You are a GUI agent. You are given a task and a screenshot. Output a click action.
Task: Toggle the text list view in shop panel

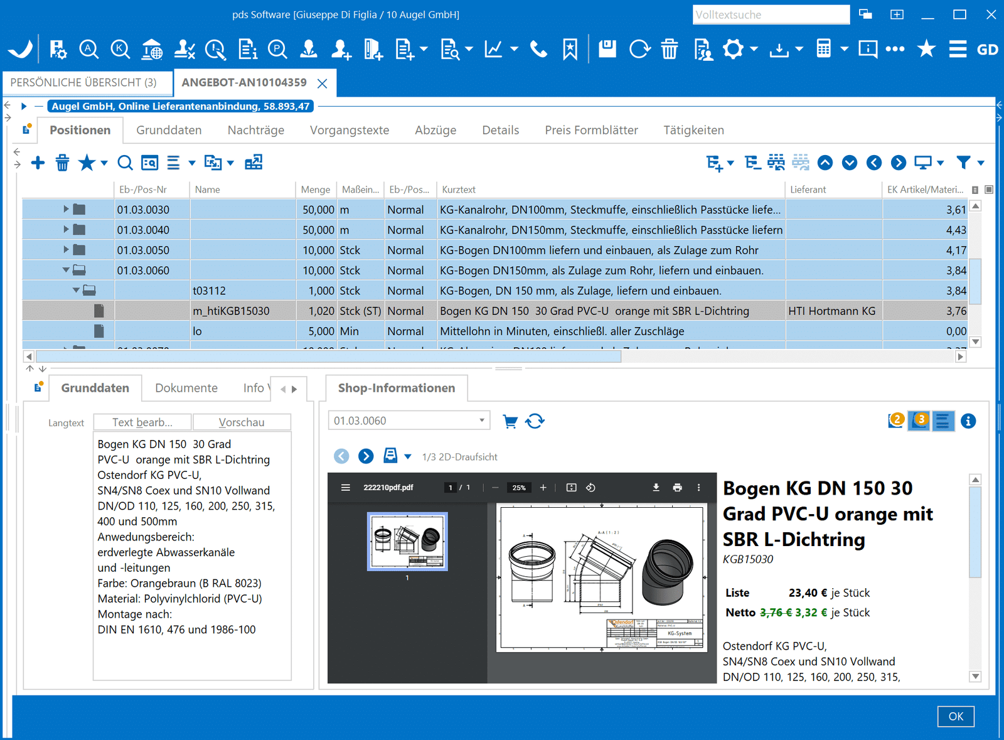point(943,421)
